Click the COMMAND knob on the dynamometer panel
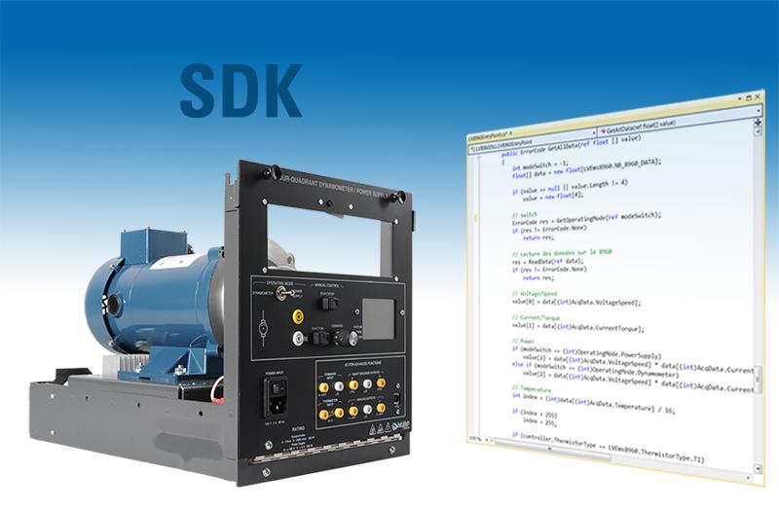 coord(345,339)
